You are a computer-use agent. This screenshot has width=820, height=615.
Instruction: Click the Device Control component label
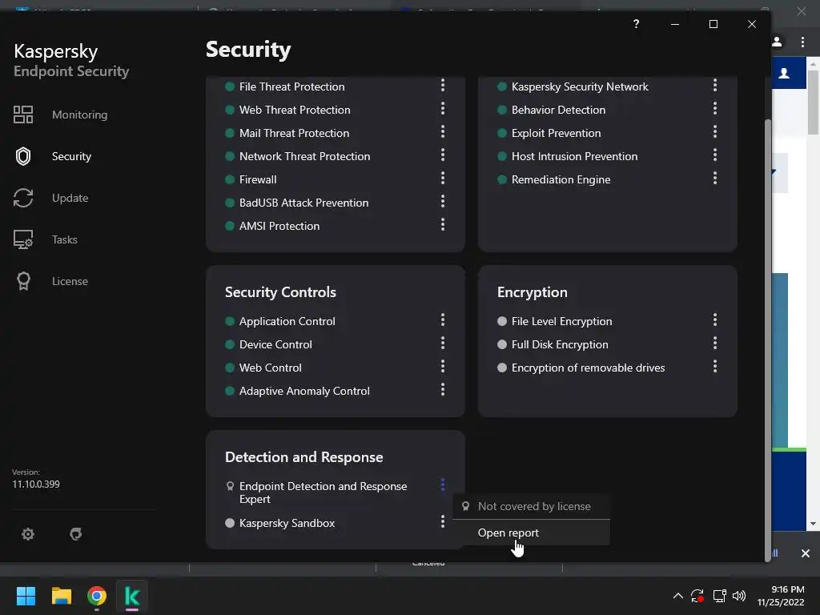pyautogui.click(x=275, y=344)
